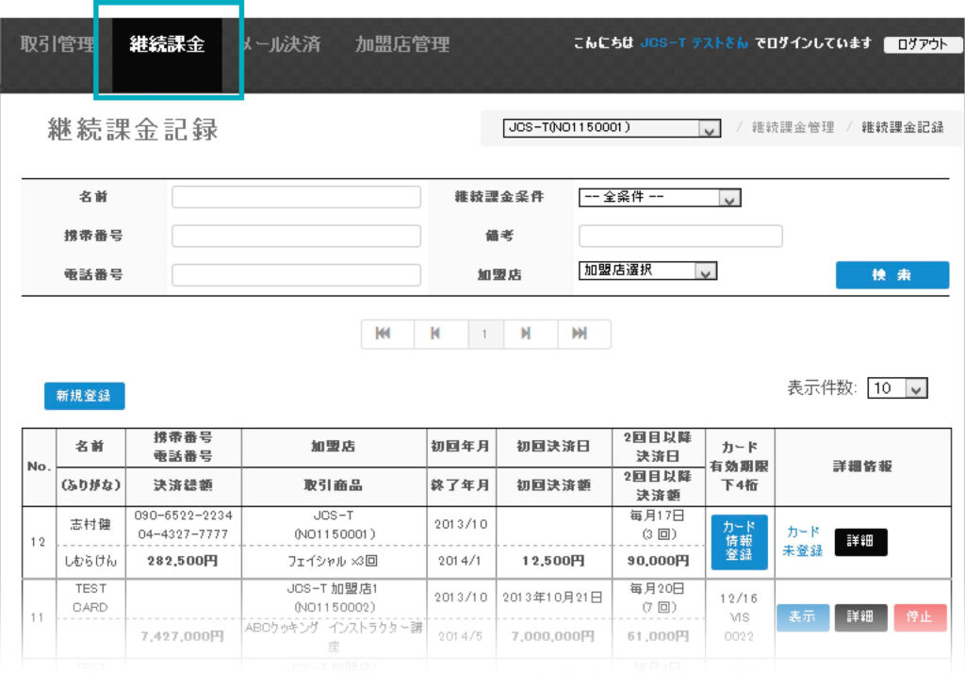
Task: Click the 新規登録 button
Action: click(x=84, y=396)
